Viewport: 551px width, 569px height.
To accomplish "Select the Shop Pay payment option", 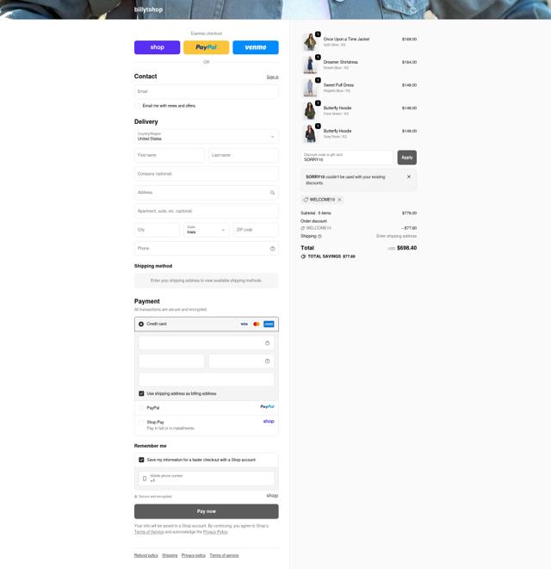I will [x=141, y=423].
